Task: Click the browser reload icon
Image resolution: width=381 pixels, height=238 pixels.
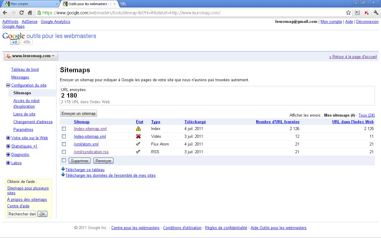Action: coord(21,12)
